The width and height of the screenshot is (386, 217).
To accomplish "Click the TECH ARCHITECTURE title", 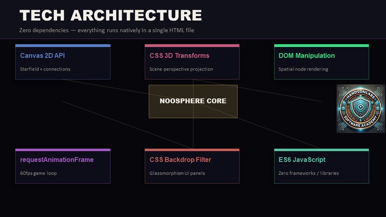I will click(x=111, y=15).
